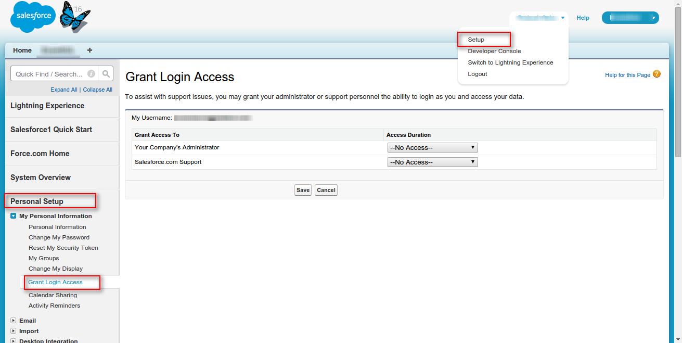Open Your Company's Administrator access duration dropdown
Viewport: 682px width, 343px height.
tap(433, 148)
